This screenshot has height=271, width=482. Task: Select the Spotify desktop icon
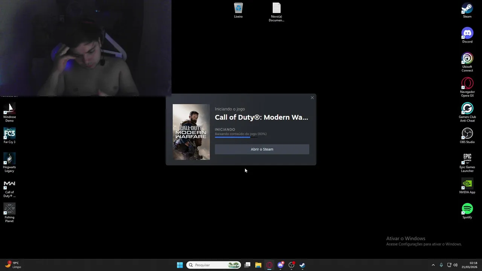(x=467, y=211)
